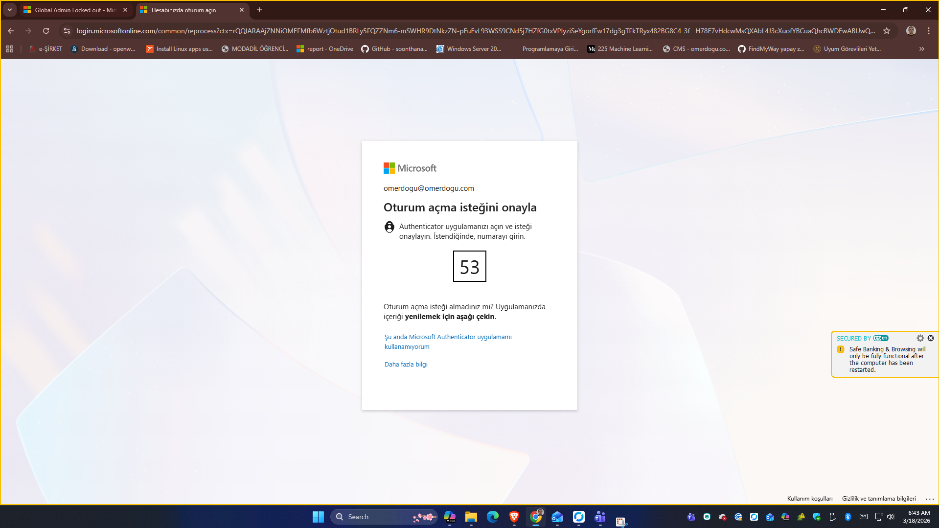Click the ESET warning exclamation icon
Viewport: 939px width, 528px height.
(841, 349)
